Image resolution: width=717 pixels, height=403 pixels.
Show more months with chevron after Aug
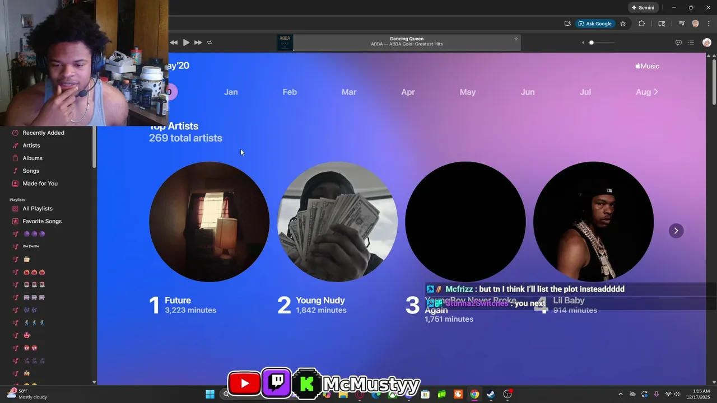656,92
